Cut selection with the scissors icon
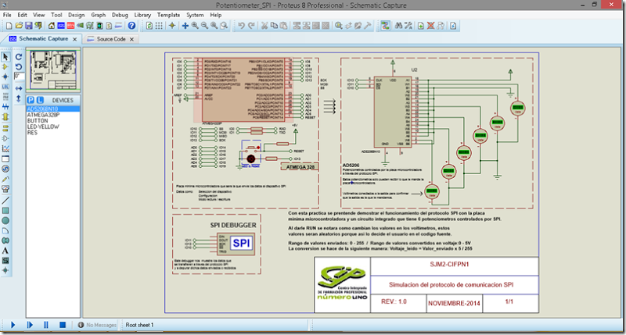This screenshot has width=626, height=335. pyautogui.click(x=264, y=26)
